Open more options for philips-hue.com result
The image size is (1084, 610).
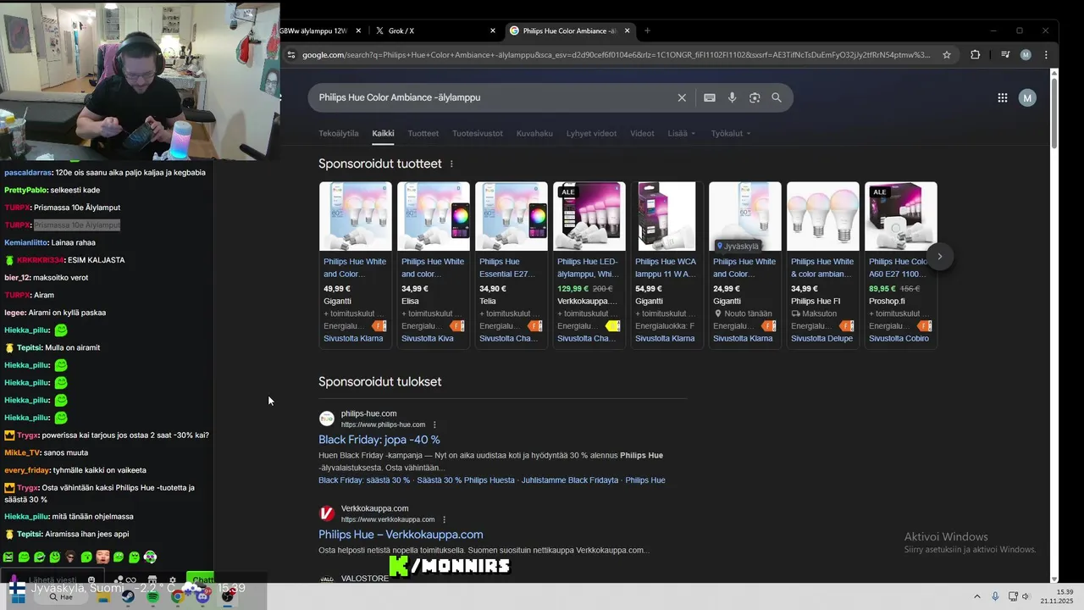point(435,424)
